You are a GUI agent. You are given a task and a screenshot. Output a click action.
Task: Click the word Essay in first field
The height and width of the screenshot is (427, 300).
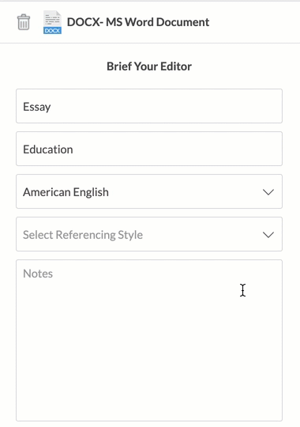tap(37, 107)
